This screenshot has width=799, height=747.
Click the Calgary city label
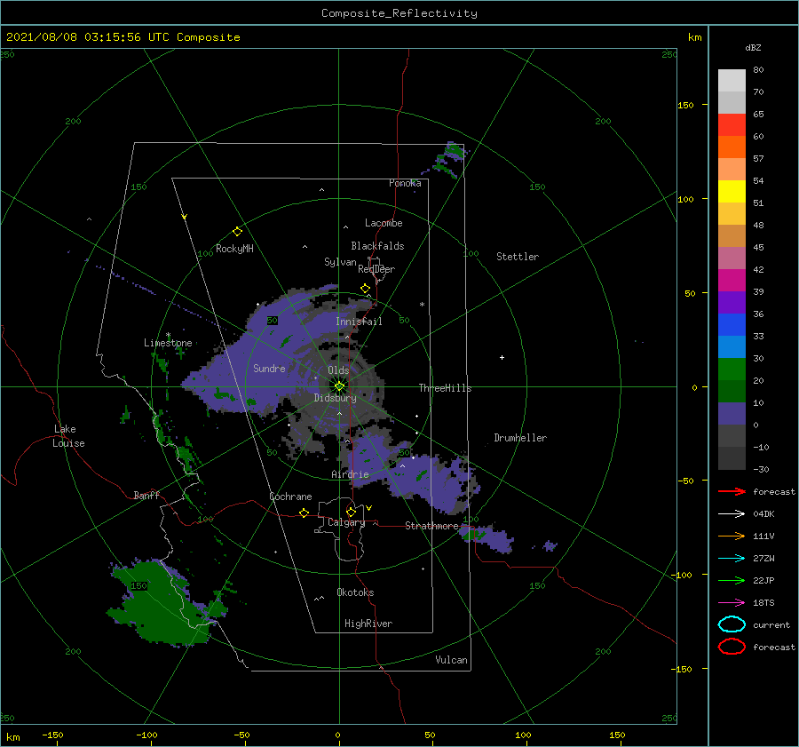click(x=346, y=522)
